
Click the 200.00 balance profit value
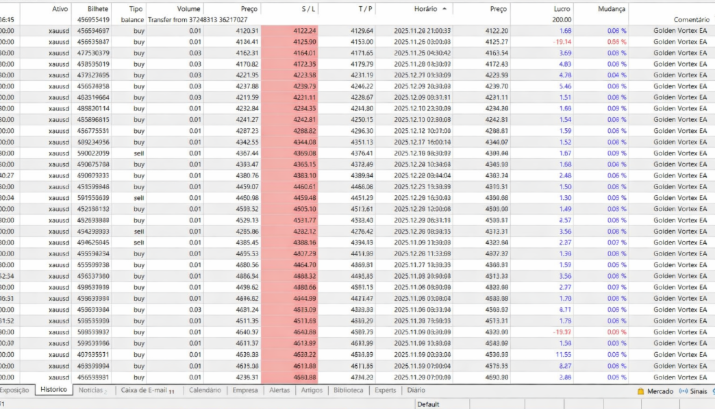click(562, 20)
